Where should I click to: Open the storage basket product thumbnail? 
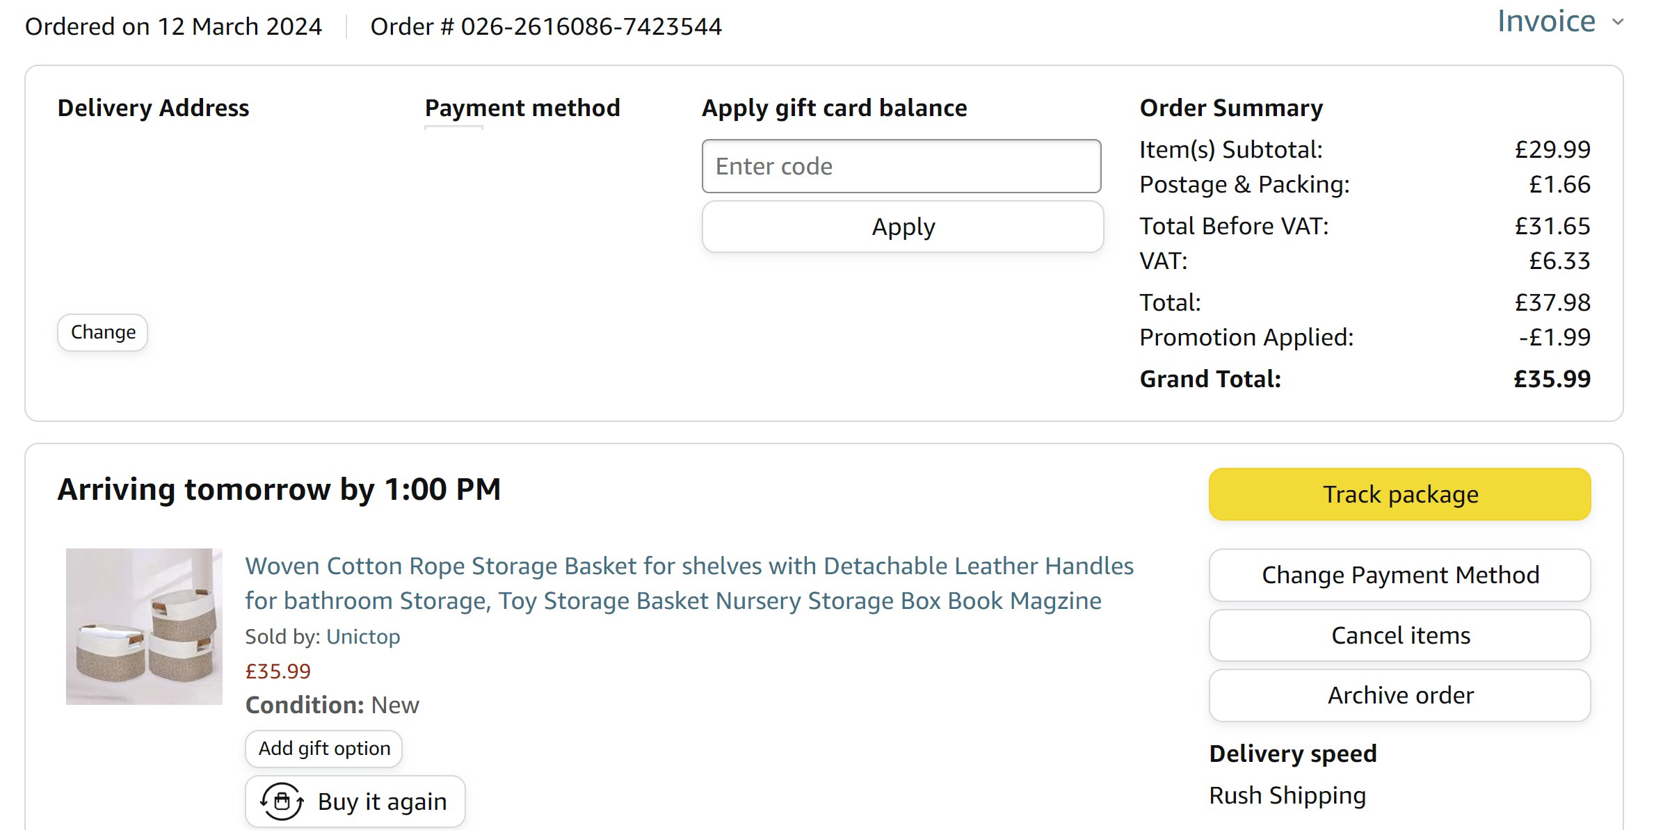coord(144,626)
